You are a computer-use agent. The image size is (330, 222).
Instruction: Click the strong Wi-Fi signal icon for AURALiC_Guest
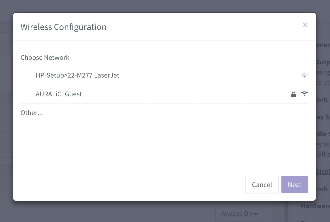[x=304, y=94]
